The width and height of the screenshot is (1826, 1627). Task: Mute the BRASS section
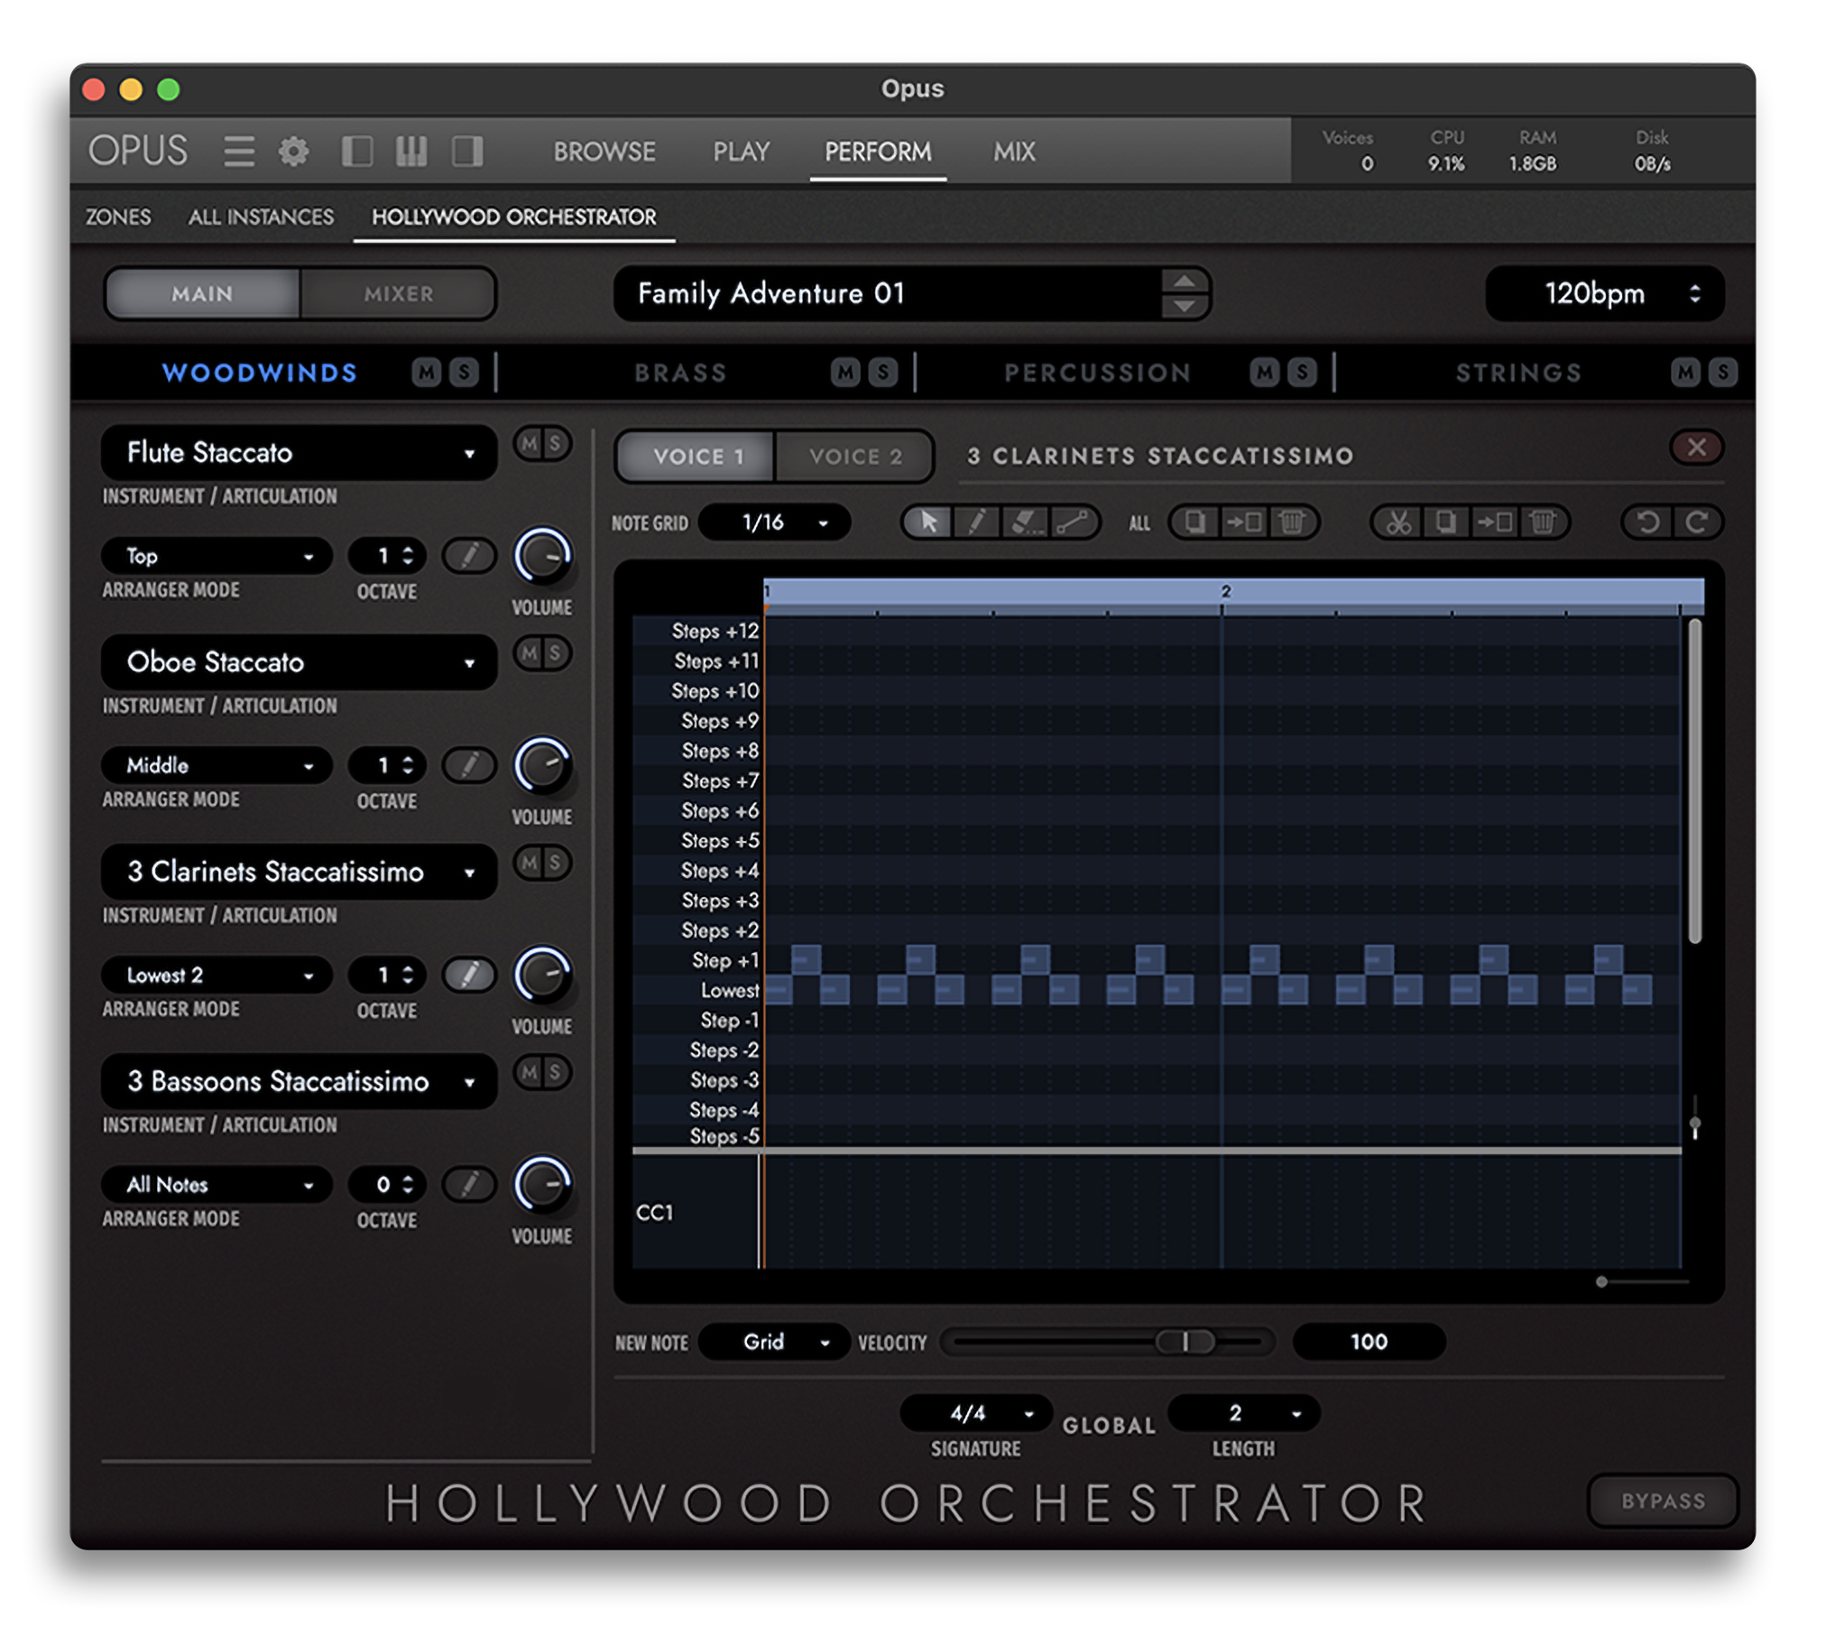tap(846, 373)
